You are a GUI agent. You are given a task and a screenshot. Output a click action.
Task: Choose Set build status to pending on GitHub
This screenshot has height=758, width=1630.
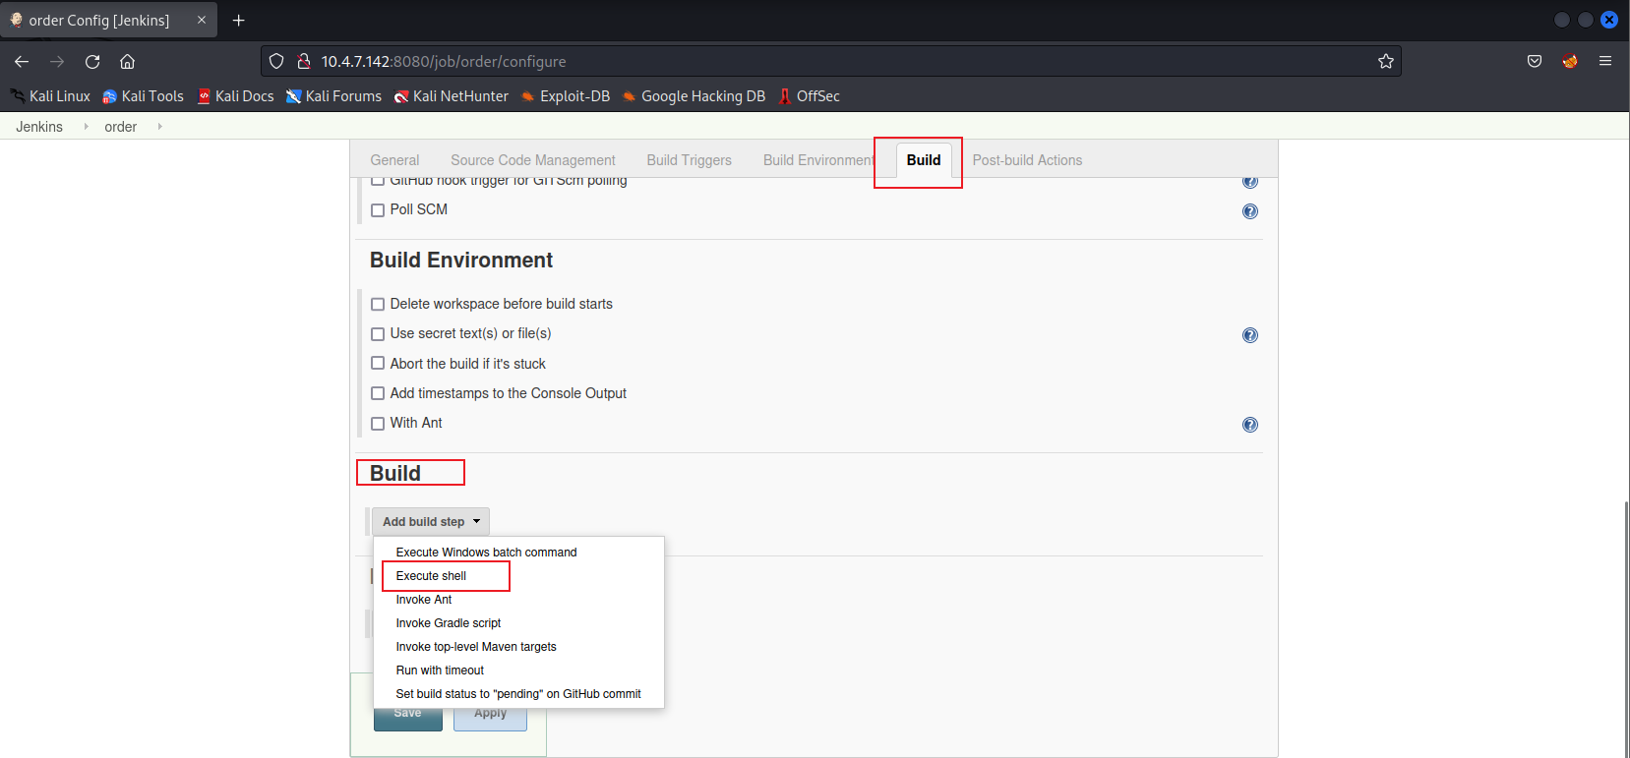click(518, 694)
